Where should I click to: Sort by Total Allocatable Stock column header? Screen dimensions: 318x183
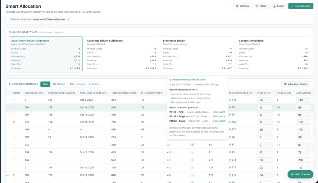tap(124, 93)
